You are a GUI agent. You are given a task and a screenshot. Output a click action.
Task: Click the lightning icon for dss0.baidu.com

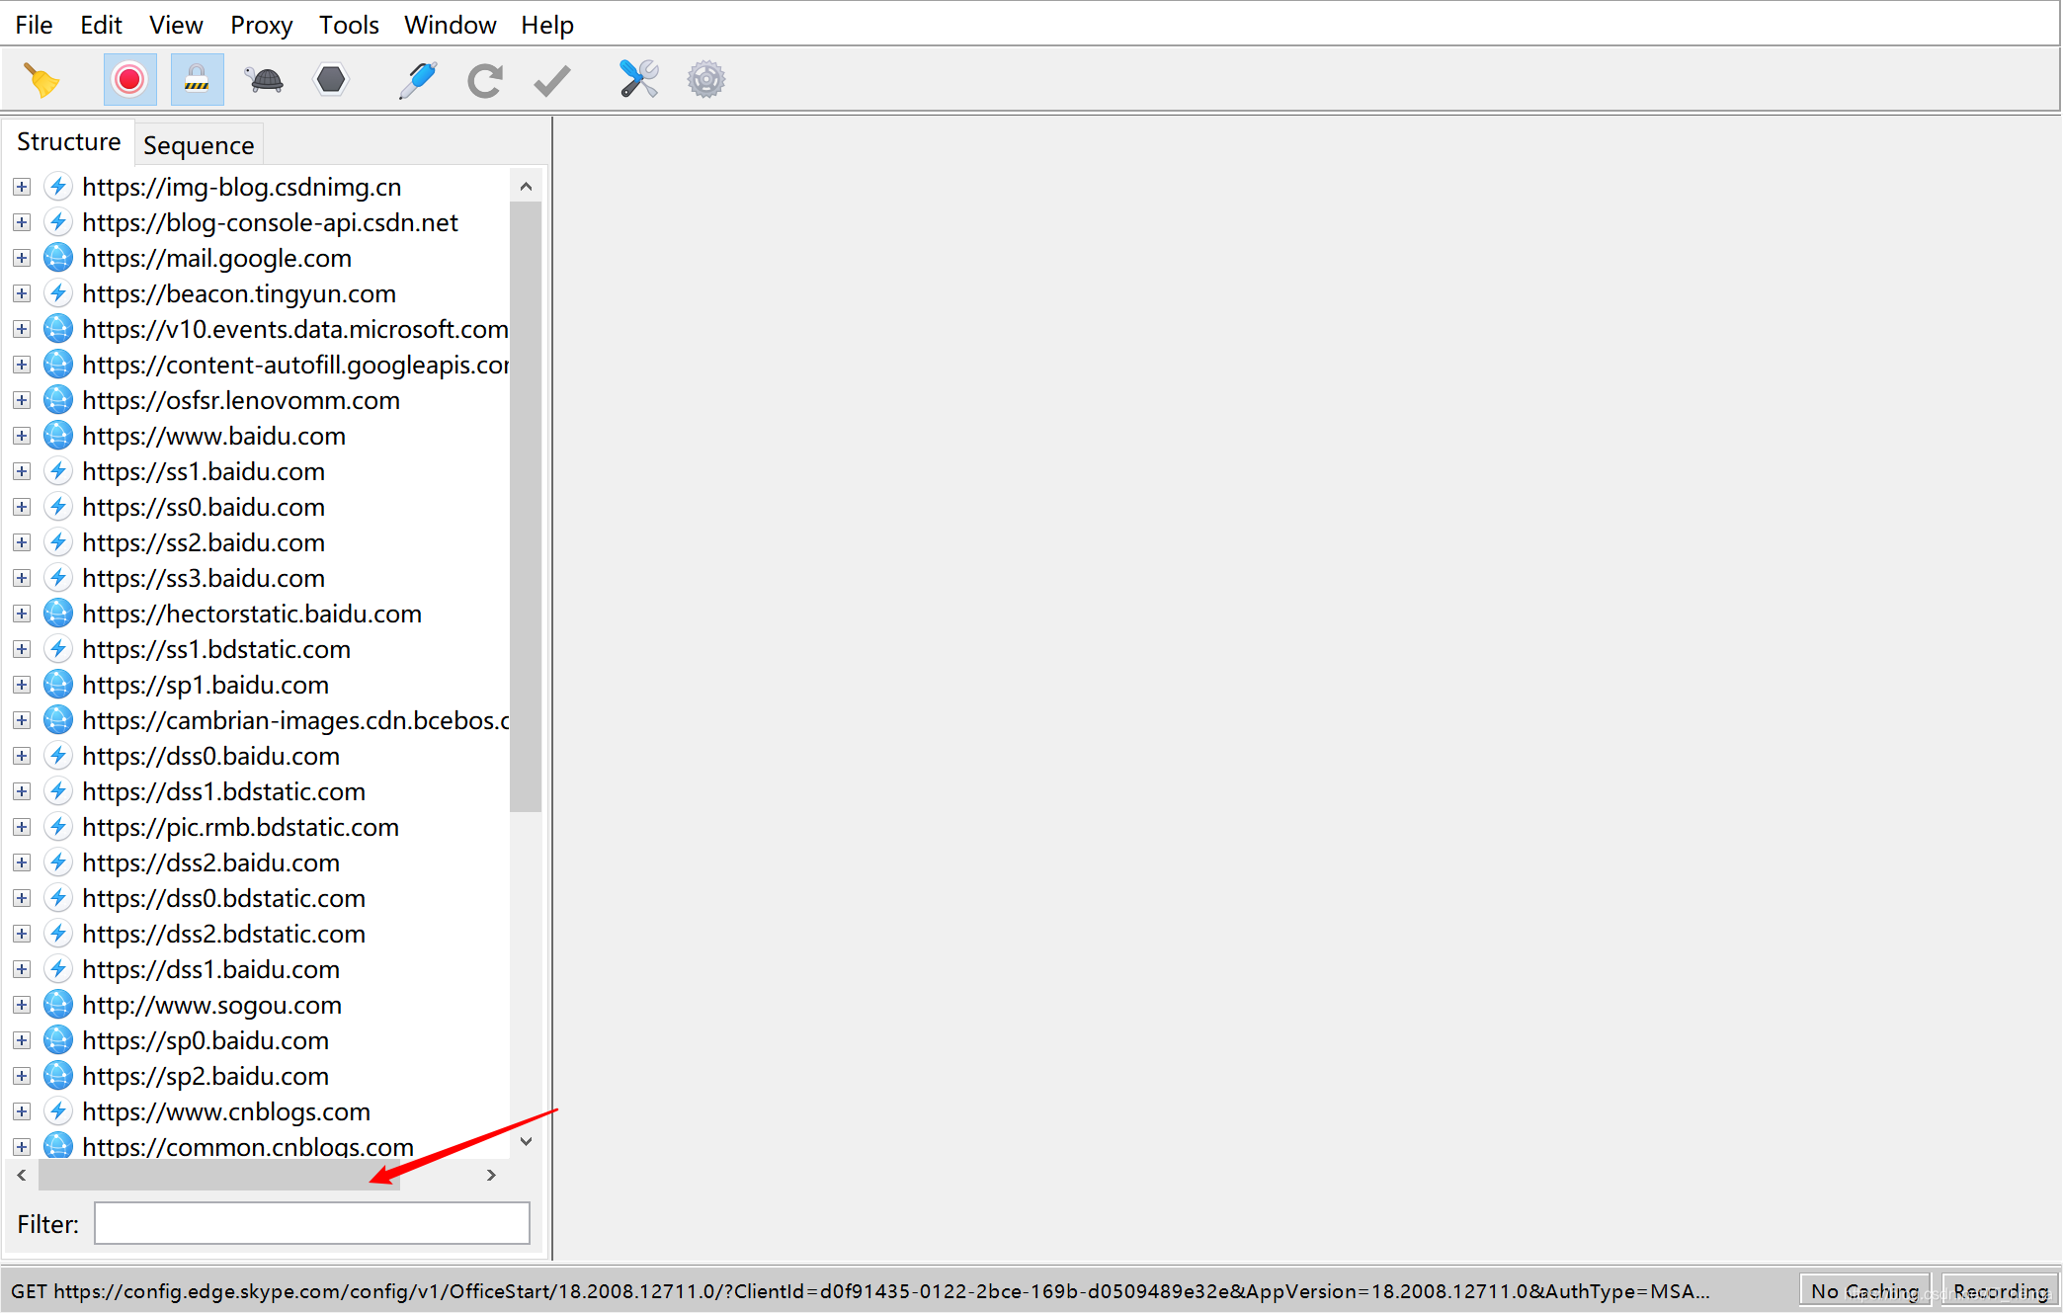(x=58, y=756)
